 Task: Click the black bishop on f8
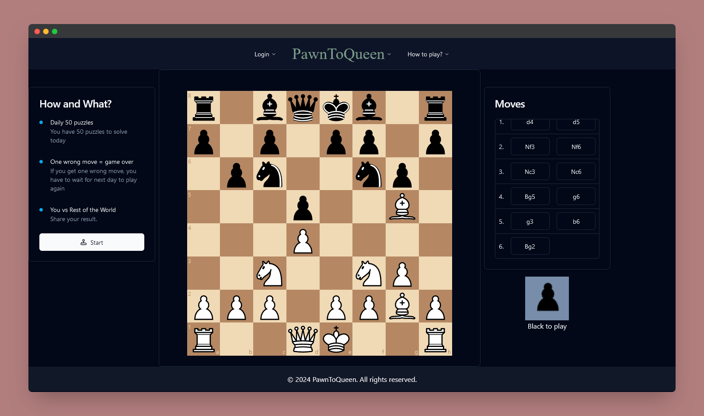(x=369, y=107)
